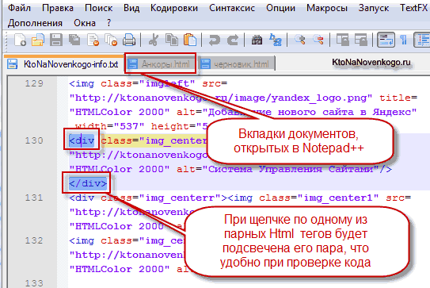430x288 pixels.
Task: Create a new document with New icon
Action: coord(20,40)
